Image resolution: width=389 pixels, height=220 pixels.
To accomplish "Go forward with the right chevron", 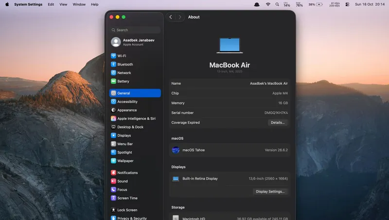I will coord(180,17).
